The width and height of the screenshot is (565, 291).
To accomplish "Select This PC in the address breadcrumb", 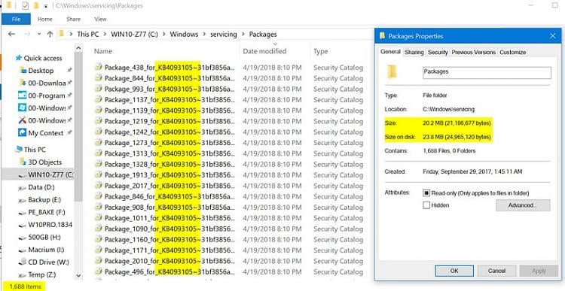I will [88, 35].
